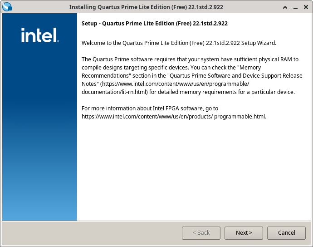Click the Next button to continue setup
The image size is (313, 247).
tap(244, 233)
